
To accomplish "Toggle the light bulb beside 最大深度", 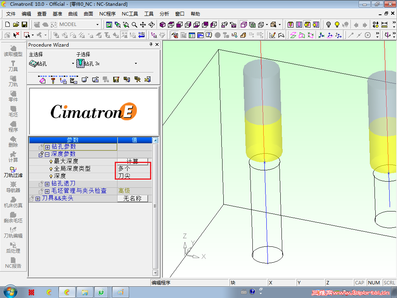I will (x=51, y=161).
